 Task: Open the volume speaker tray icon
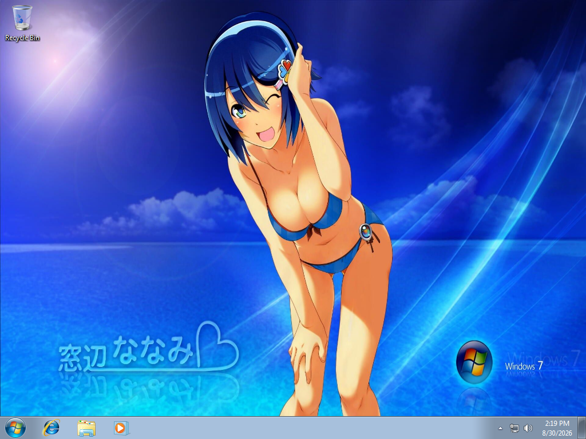pos(528,428)
